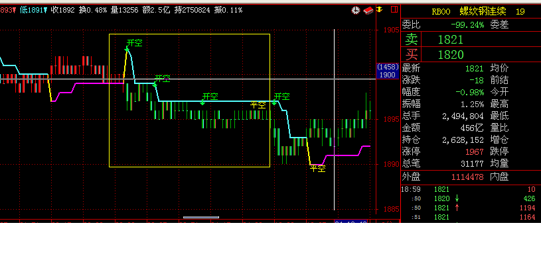Image resolution: width=541 pixels, height=254 pixels.
Task: Click the tick volume 1164
Action: pos(527,217)
